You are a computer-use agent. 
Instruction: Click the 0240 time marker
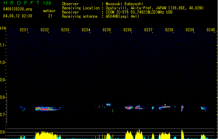[x=211, y=30]
